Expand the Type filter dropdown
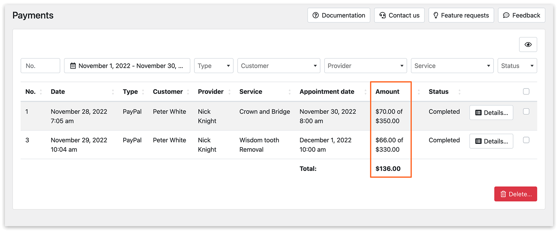 click(214, 66)
